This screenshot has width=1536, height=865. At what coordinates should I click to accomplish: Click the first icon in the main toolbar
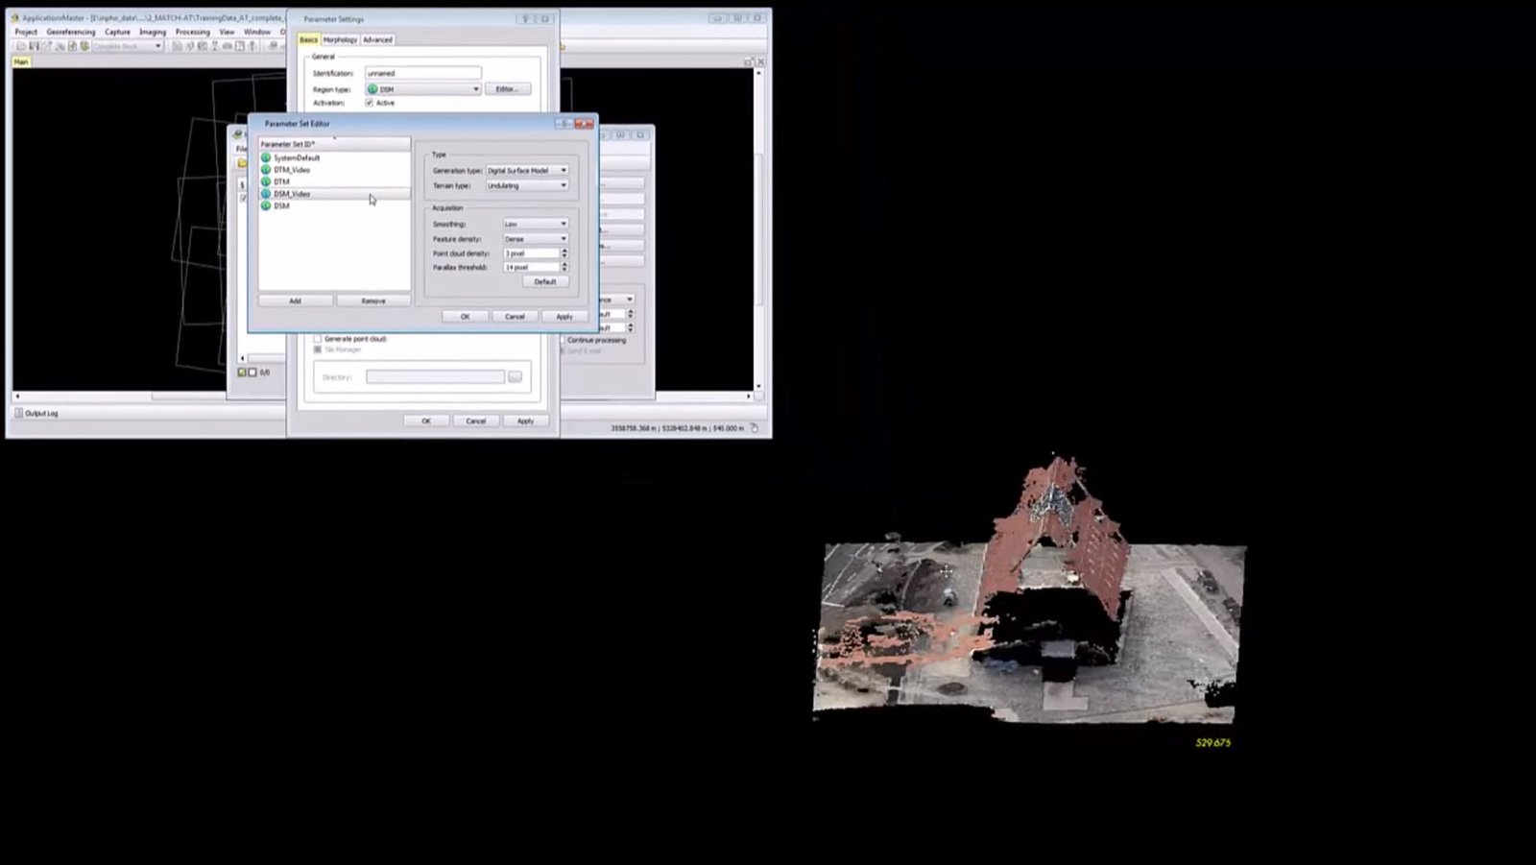click(x=21, y=46)
